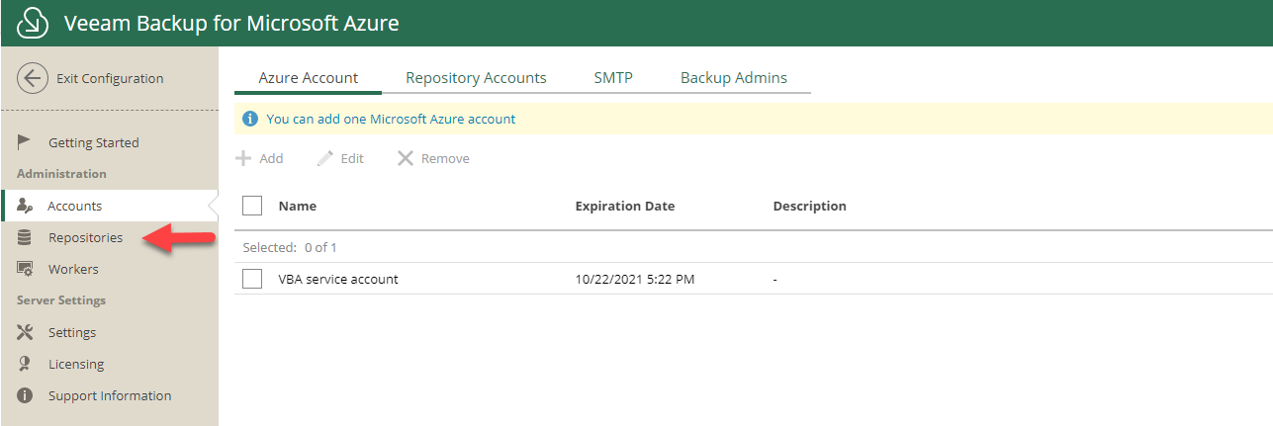Click the Exit Configuration back arrow icon

click(33, 79)
